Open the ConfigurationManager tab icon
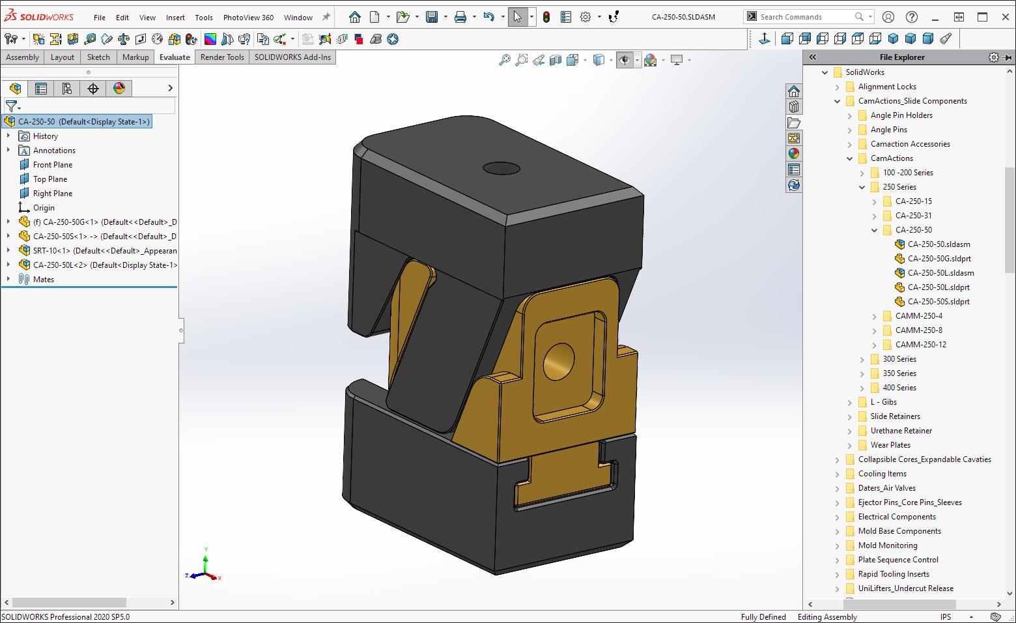This screenshot has width=1016, height=623. pyautogui.click(x=67, y=88)
